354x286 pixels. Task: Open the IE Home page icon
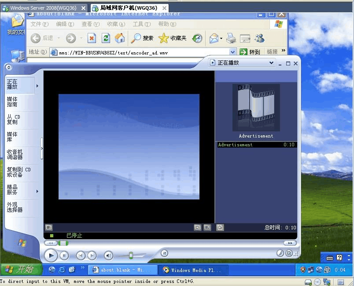(x=120, y=38)
